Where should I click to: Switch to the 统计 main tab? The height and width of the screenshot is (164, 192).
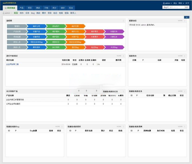54,8
